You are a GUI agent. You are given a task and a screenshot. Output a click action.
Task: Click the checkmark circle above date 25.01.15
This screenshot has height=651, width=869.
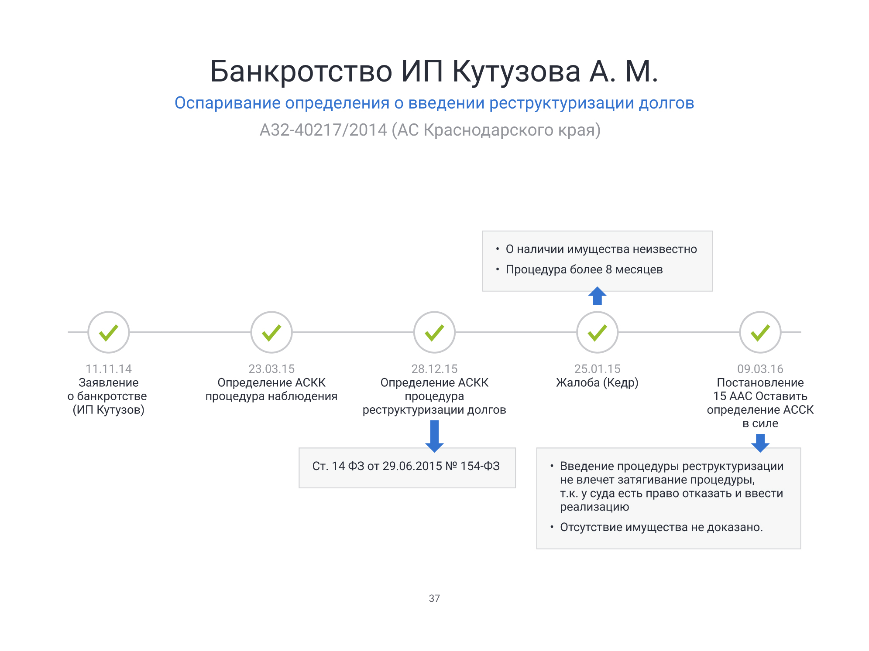[597, 332]
